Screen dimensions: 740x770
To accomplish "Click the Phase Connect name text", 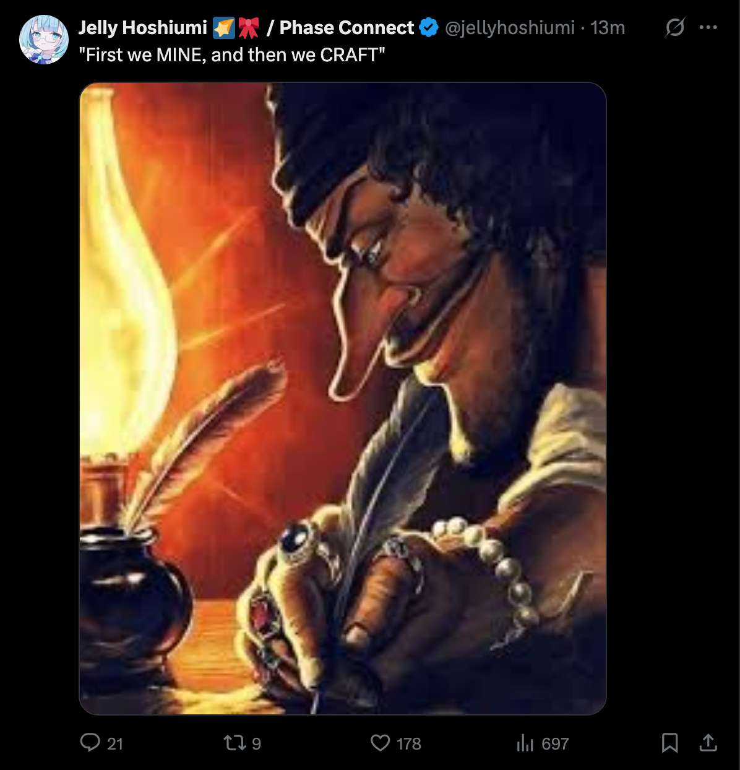I will 346,28.
